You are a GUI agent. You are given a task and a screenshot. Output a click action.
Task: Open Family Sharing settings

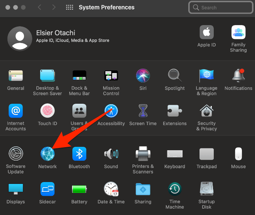tap(238, 32)
